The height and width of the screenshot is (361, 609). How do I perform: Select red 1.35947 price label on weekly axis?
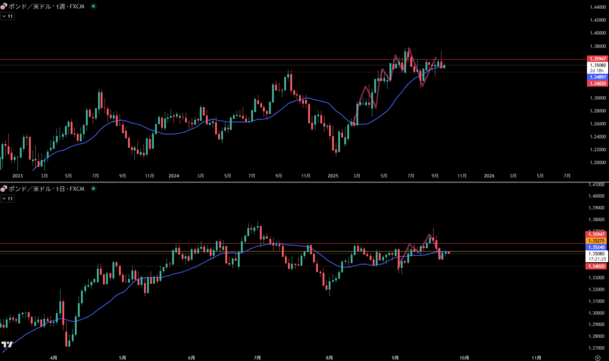[x=597, y=59]
